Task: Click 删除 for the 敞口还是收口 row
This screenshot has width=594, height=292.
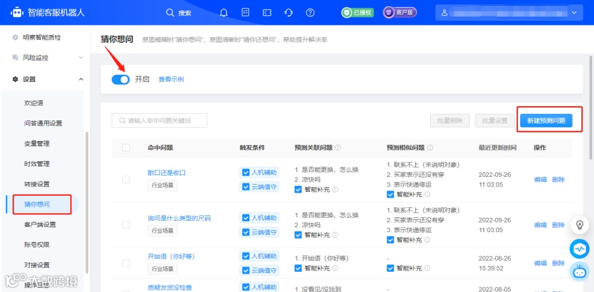Action: click(558, 179)
